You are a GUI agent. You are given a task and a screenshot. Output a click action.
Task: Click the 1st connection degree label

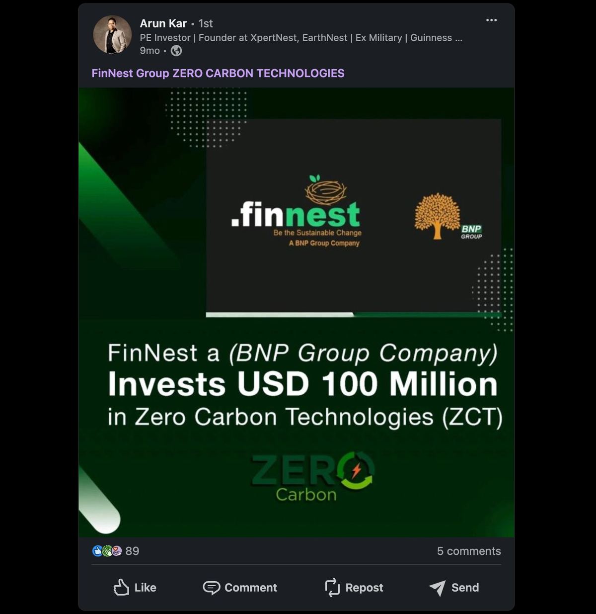pyautogui.click(x=206, y=23)
